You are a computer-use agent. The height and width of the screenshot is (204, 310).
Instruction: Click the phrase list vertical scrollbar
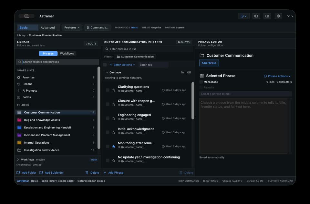pyautogui.click(x=193, y=101)
